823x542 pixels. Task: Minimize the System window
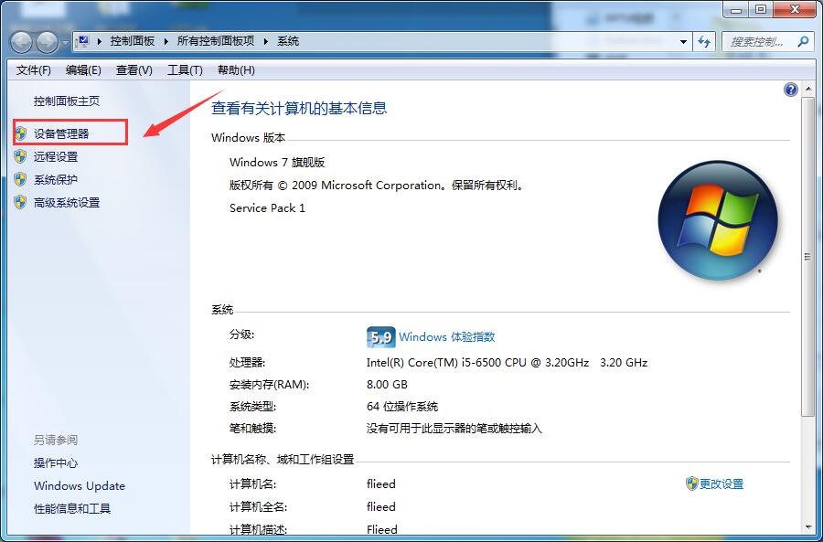pyautogui.click(x=736, y=9)
